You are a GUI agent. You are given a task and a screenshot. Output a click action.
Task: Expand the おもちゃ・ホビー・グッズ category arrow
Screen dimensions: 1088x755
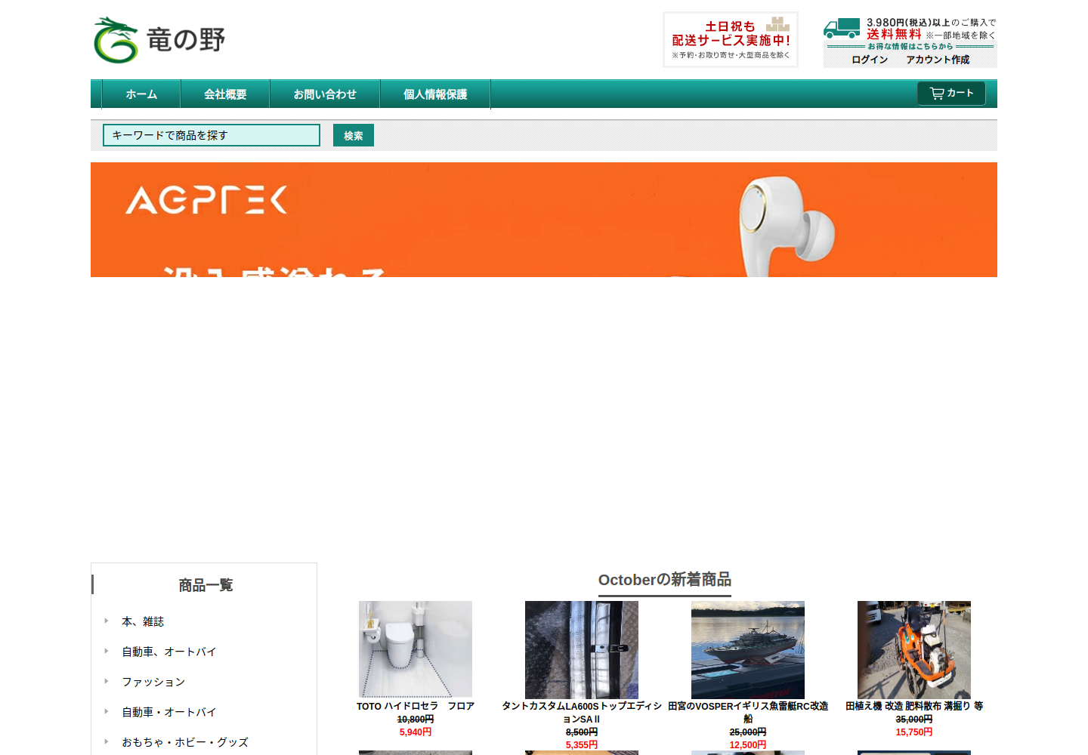click(107, 741)
